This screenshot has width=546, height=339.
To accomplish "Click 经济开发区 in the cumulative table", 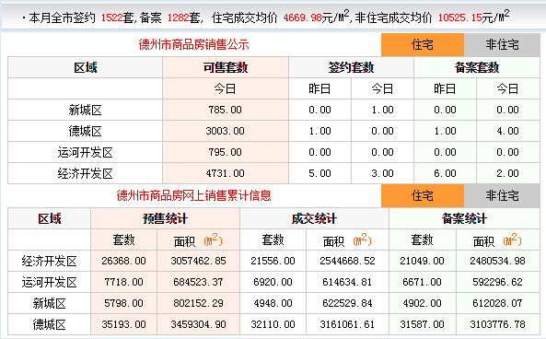I will click(49, 262).
